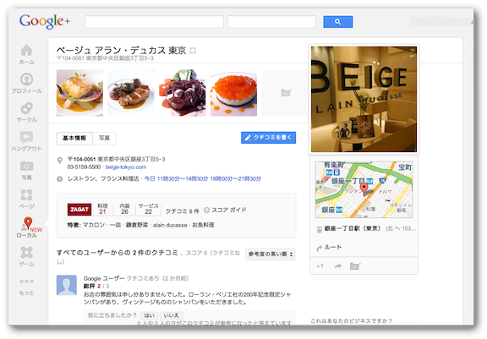This screenshot has width=487, height=339.
Task: Click the Google user avatar icon
Action: (x=67, y=285)
